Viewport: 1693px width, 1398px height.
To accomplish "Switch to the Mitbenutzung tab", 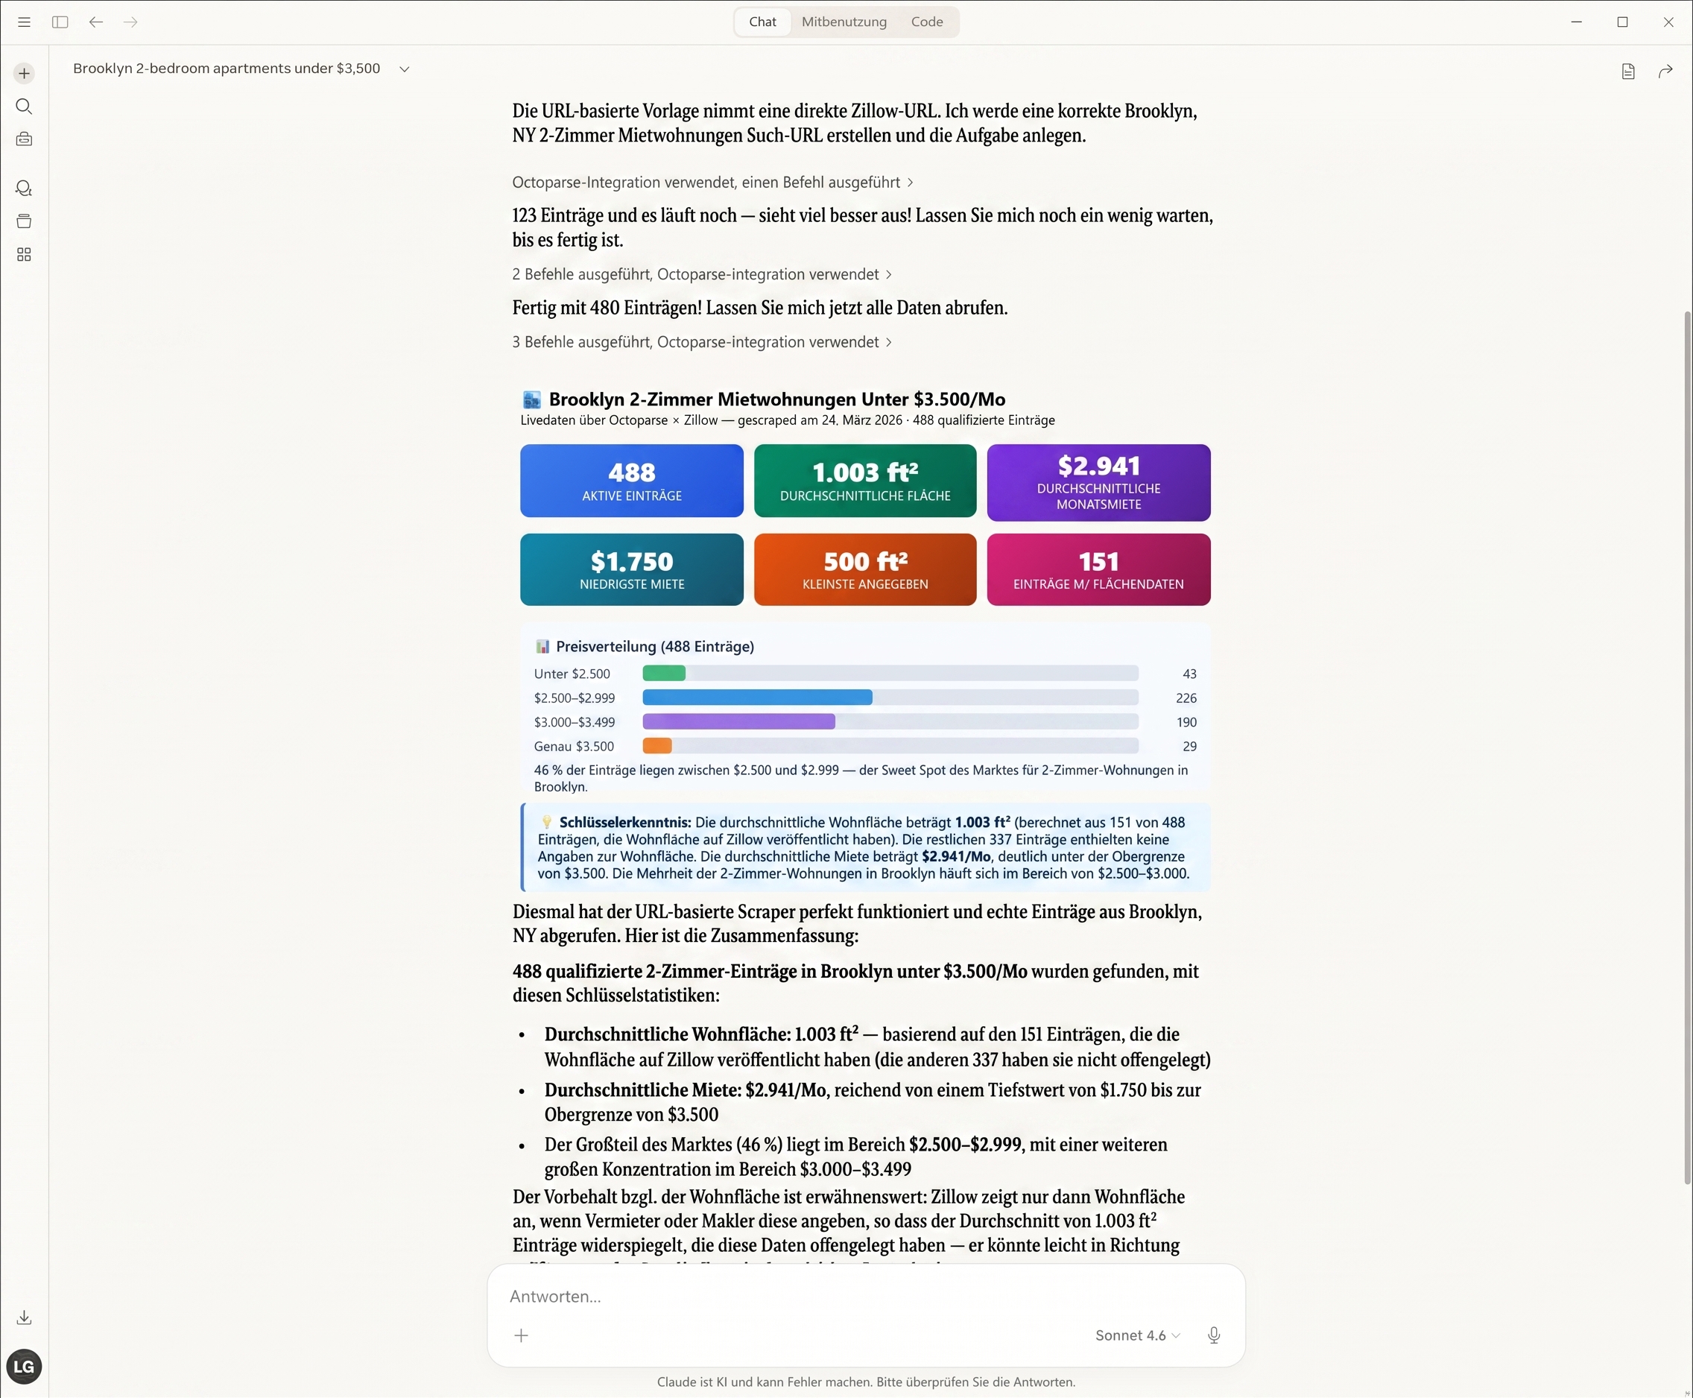I will click(844, 22).
